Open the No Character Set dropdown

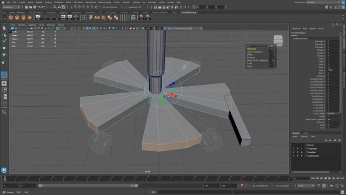(x=261, y=186)
